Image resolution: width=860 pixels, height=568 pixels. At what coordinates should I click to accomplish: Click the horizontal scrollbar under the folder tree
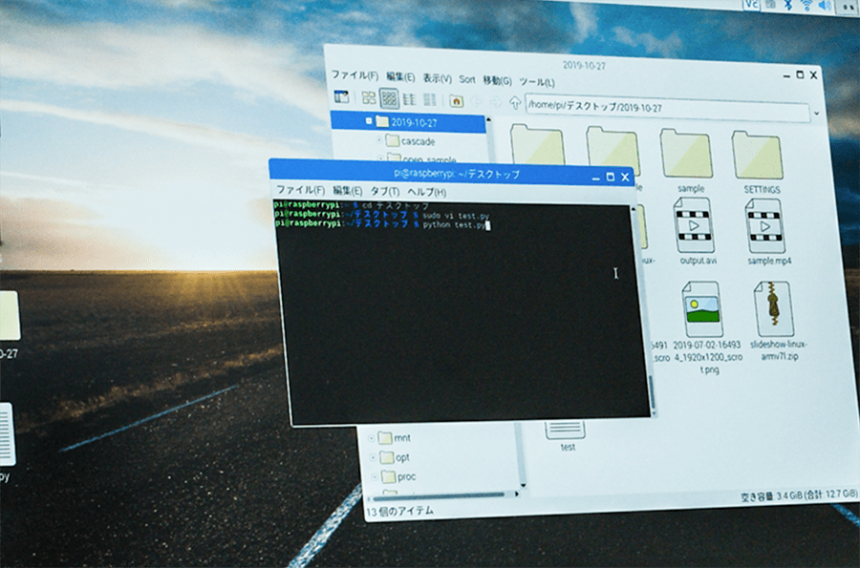pos(439,495)
